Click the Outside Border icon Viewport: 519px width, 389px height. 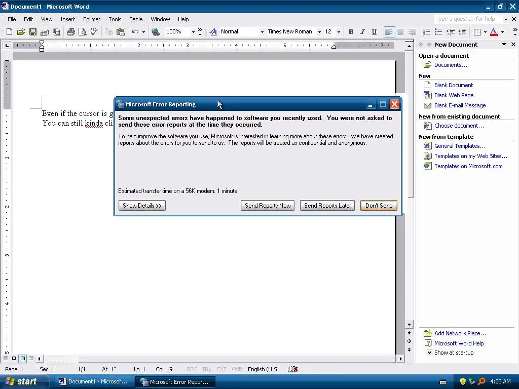tap(477, 32)
